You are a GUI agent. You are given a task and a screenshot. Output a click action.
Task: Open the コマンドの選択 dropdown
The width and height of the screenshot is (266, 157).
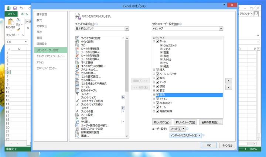(127, 29)
